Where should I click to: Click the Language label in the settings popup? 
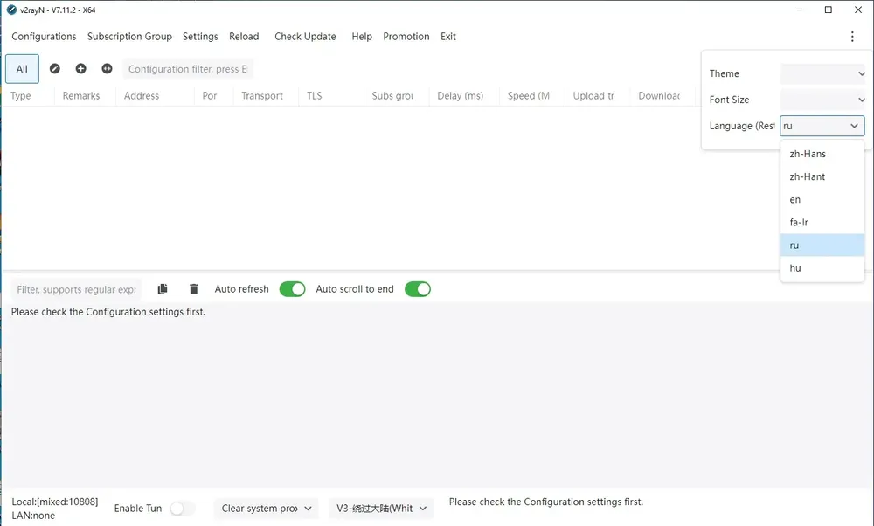(x=742, y=126)
